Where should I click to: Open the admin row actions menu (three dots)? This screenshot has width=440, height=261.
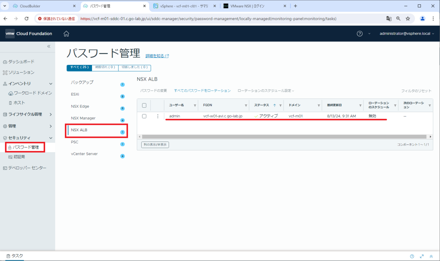pyautogui.click(x=158, y=116)
